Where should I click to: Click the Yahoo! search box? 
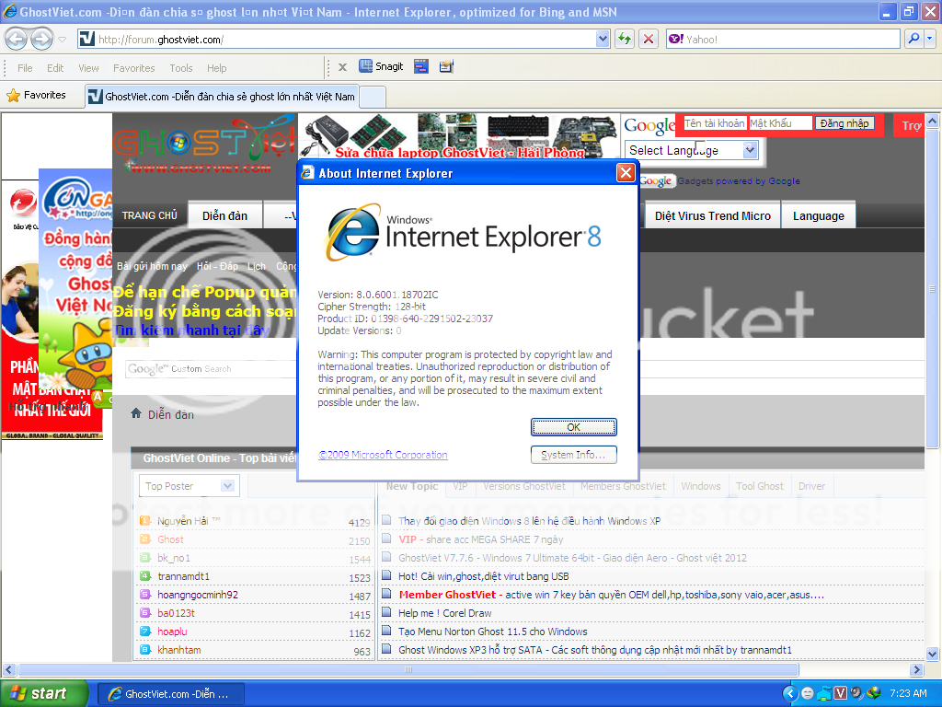783,39
